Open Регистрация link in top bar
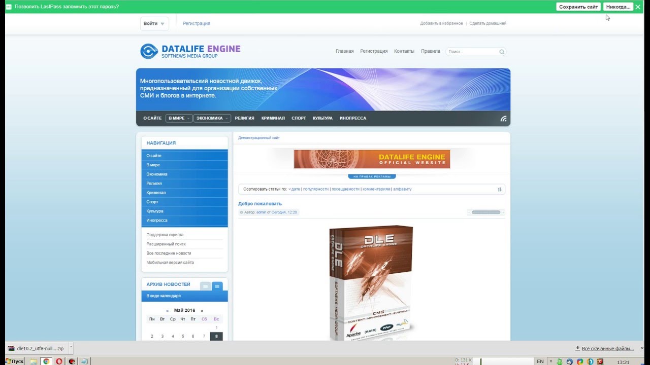Screen dimensions: 650x365 (197, 23)
